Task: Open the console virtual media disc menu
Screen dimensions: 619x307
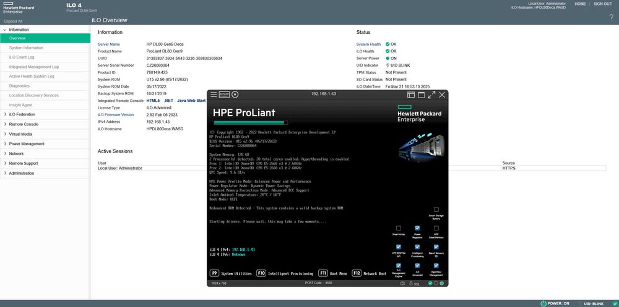Action: pos(235,95)
